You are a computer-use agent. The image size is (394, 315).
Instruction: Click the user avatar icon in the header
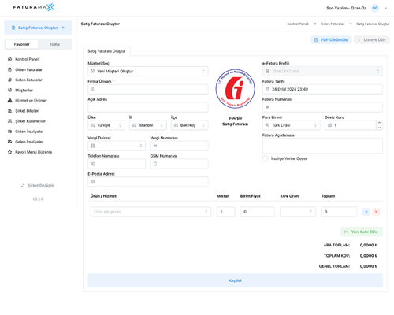[x=375, y=8]
